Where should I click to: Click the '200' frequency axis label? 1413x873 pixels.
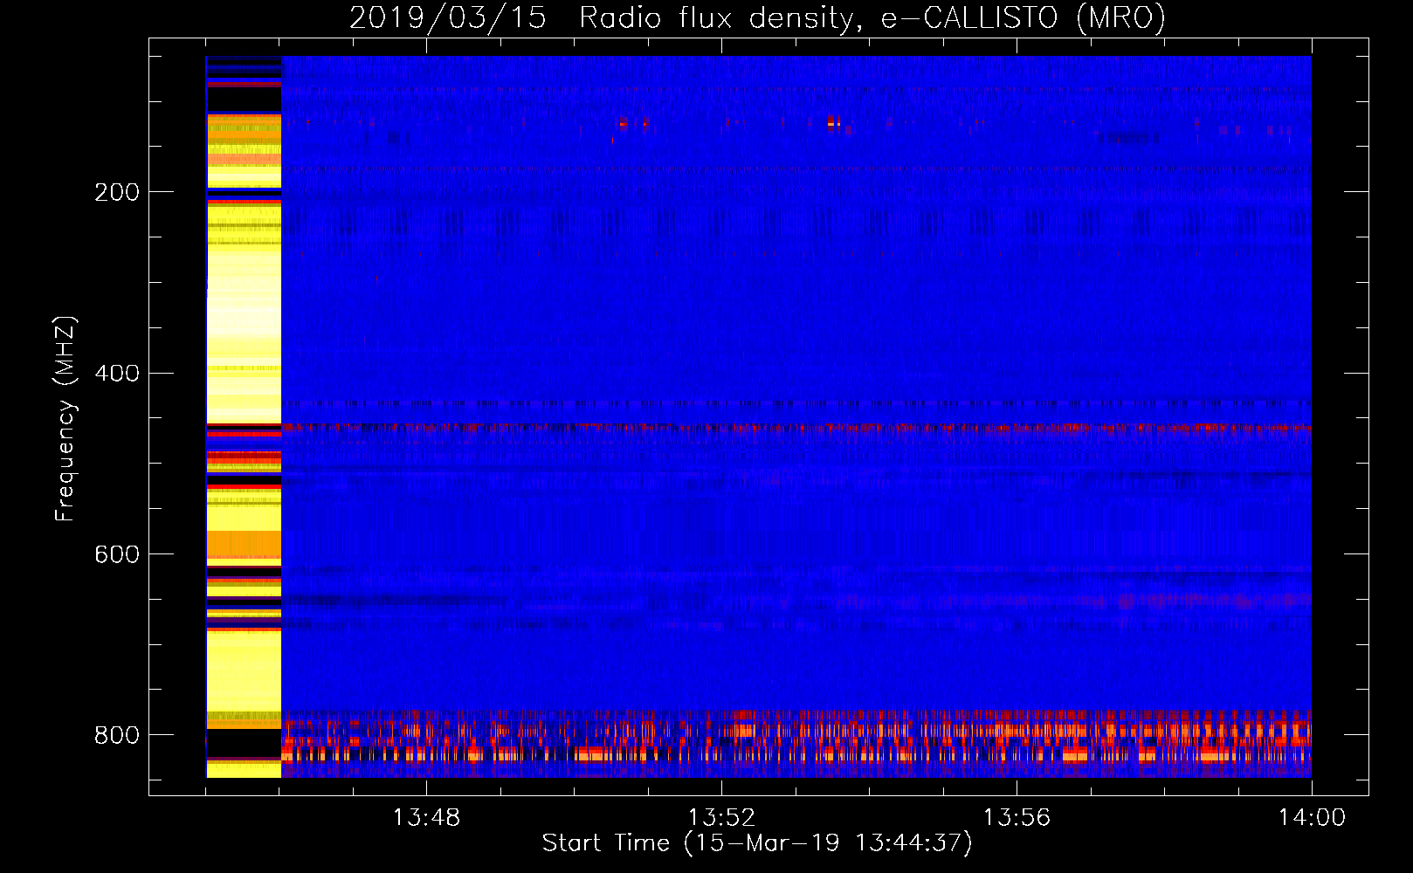(x=117, y=192)
